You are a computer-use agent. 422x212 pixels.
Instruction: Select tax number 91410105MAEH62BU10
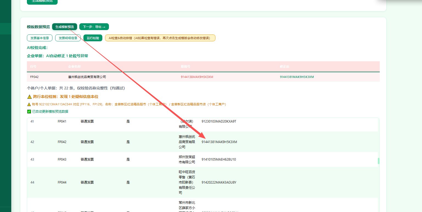219,159
